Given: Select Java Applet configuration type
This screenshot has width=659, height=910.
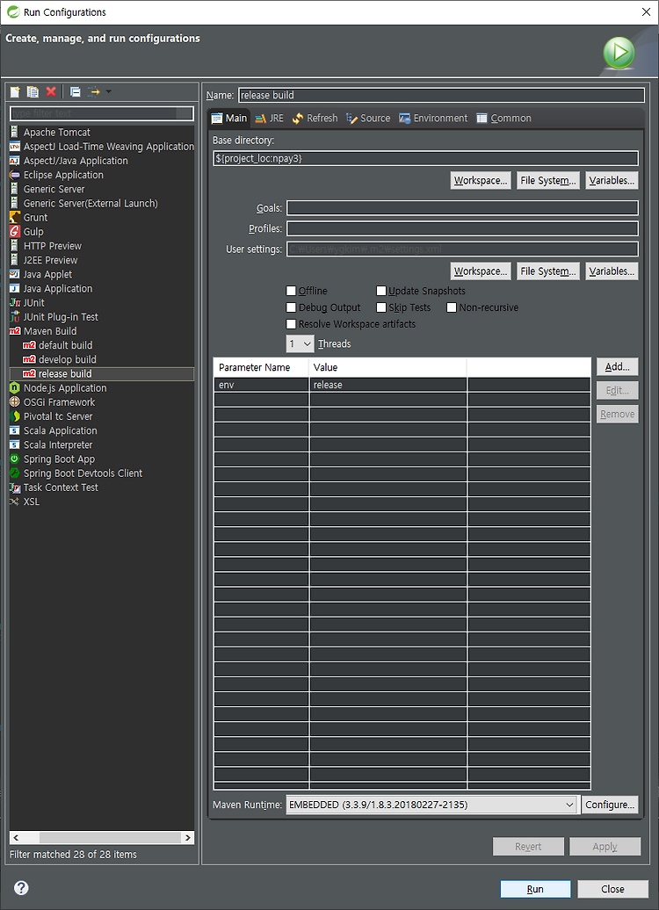Looking at the screenshot, I should tap(47, 275).
